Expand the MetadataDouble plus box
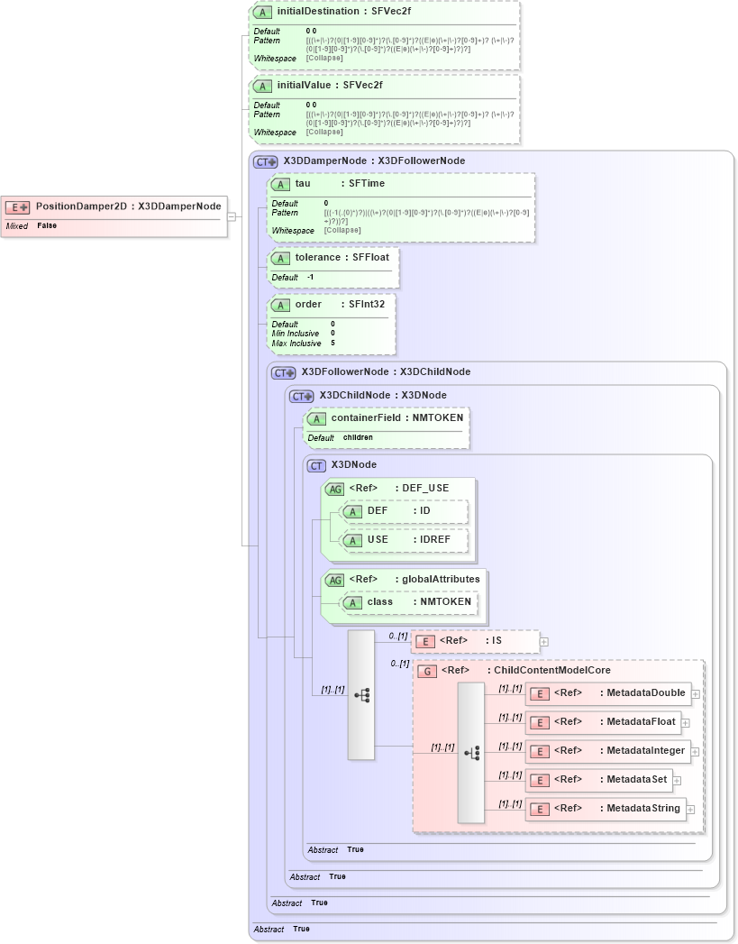Image resolution: width=738 pixels, height=944 pixels. coord(696,694)
